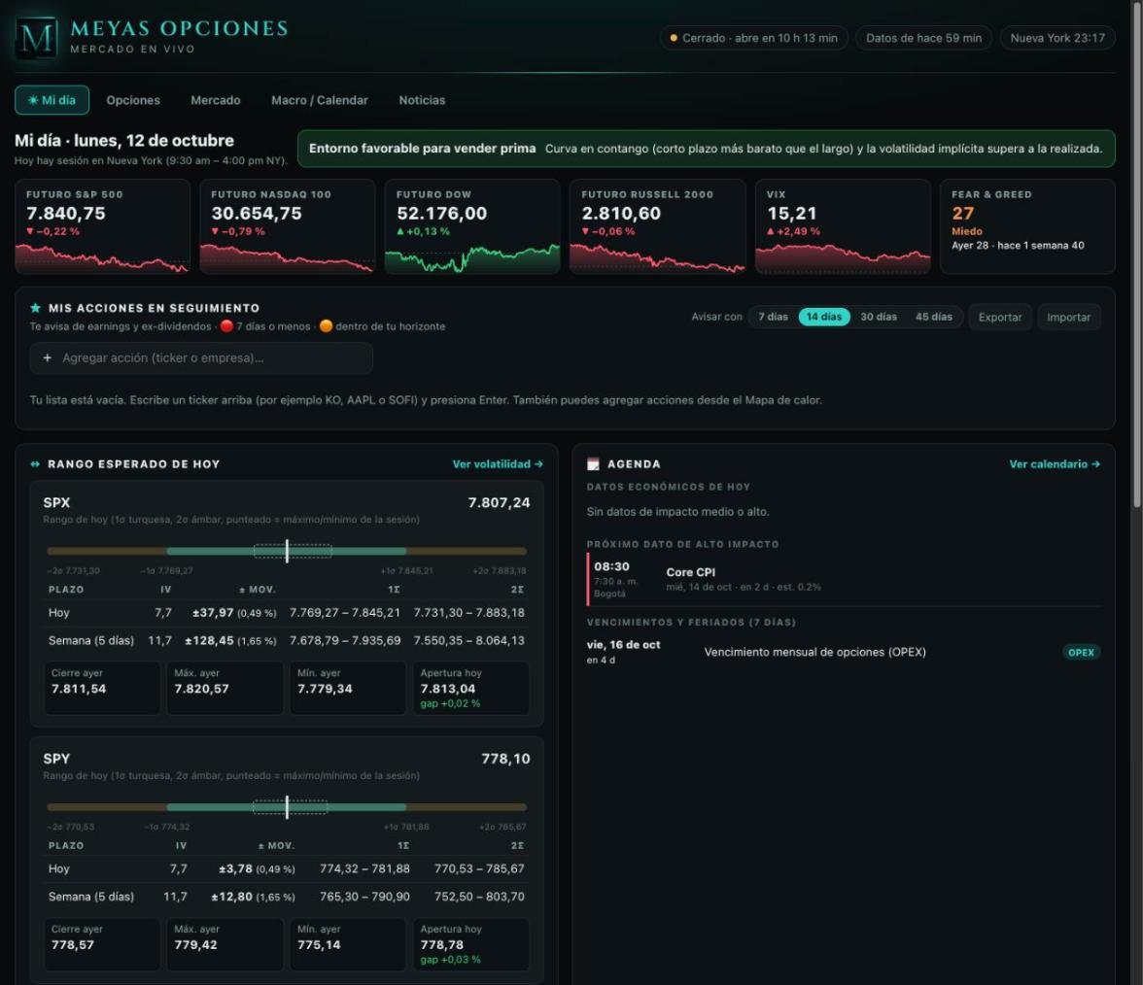Screen dimensions: 1143x985
Task: Click the market status Cerrado pill
Action: tap(754, 38)
